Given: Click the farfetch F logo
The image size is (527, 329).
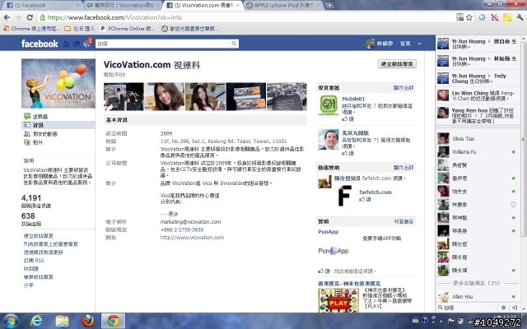Looking at the screenshot, I should tap(345, 196).
